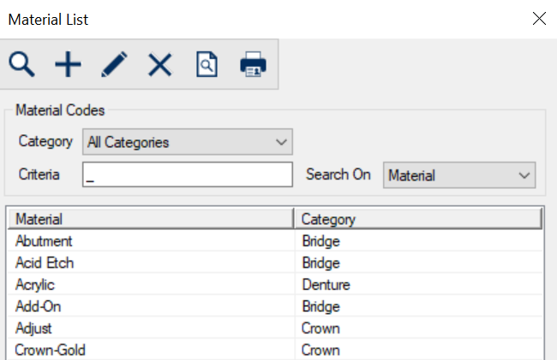Focus the Criteria text field
The width and height of the screenshot is (557, 360).
coord(188,175)
